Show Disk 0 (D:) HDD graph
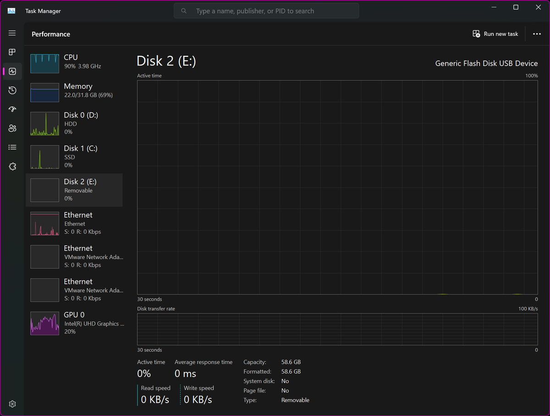 coord(74,124)
